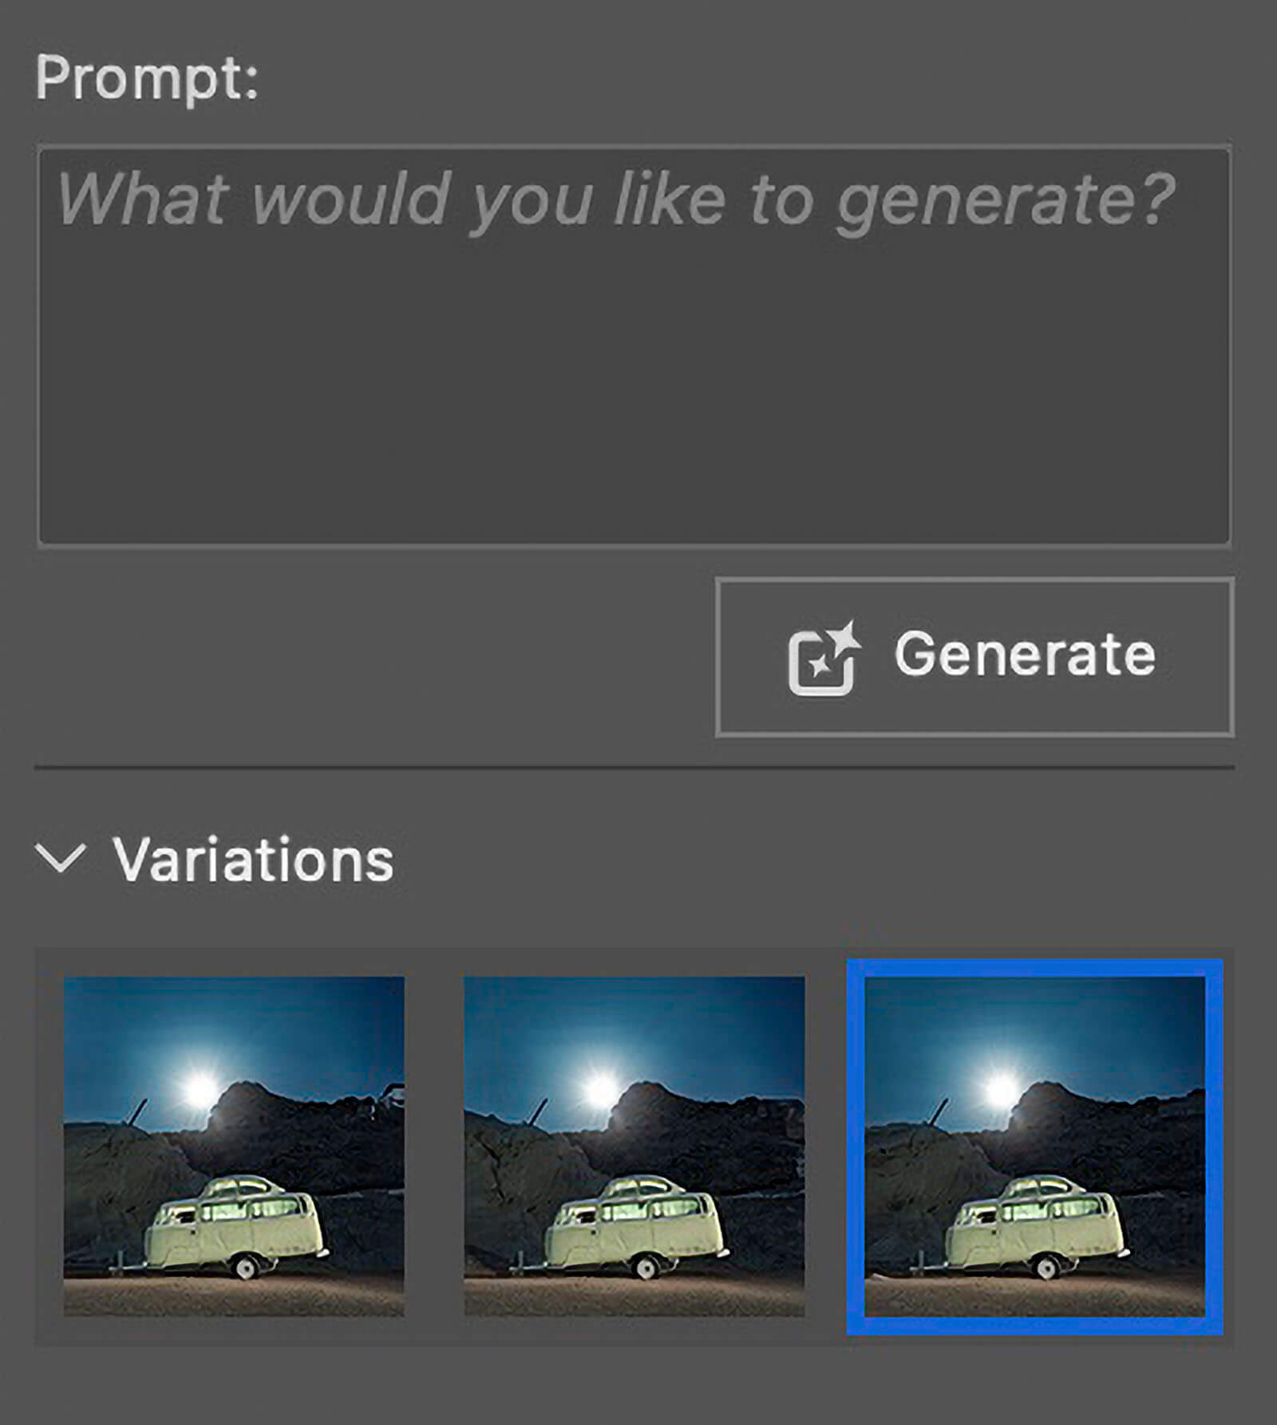Screen dimensions: 1277x1425
Task: Click the moon in the middle variation
Action: point(600,1088)
